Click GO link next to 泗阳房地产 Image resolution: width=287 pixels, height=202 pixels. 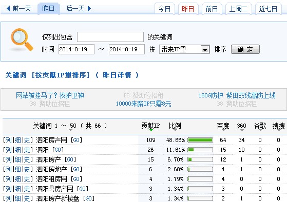[76, 169]
